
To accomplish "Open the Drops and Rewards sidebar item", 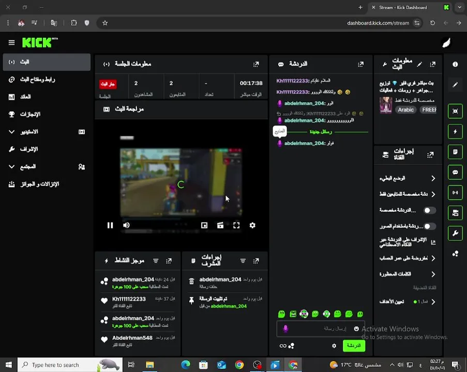I will [47, 184].
